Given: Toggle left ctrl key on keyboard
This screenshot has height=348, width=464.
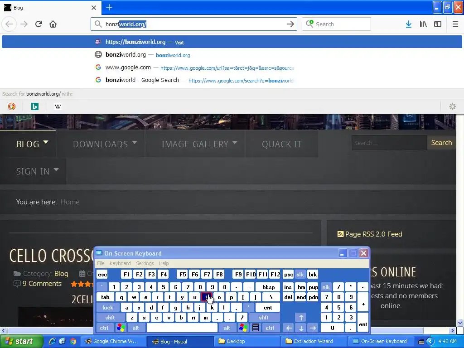Looking at the screenshot, I should tap(104, 328).
